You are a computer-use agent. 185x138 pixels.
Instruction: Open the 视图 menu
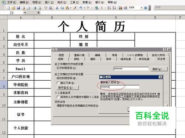(x=37, y=2)
